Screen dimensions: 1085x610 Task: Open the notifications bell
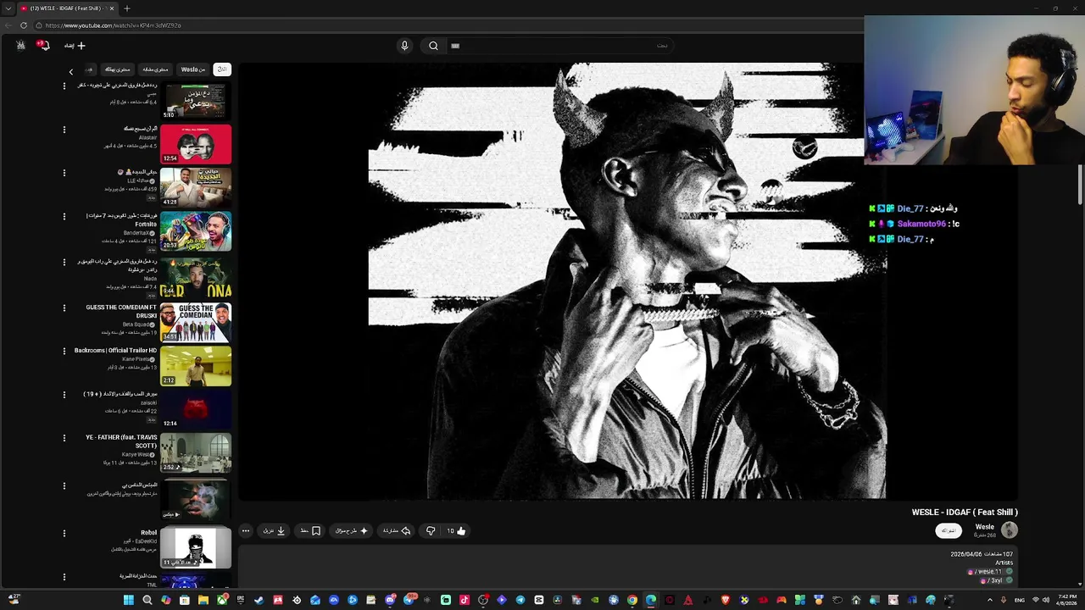point(44,46)
